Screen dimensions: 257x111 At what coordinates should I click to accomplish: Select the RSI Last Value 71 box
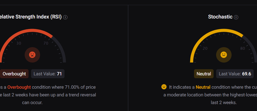(48, 74)
